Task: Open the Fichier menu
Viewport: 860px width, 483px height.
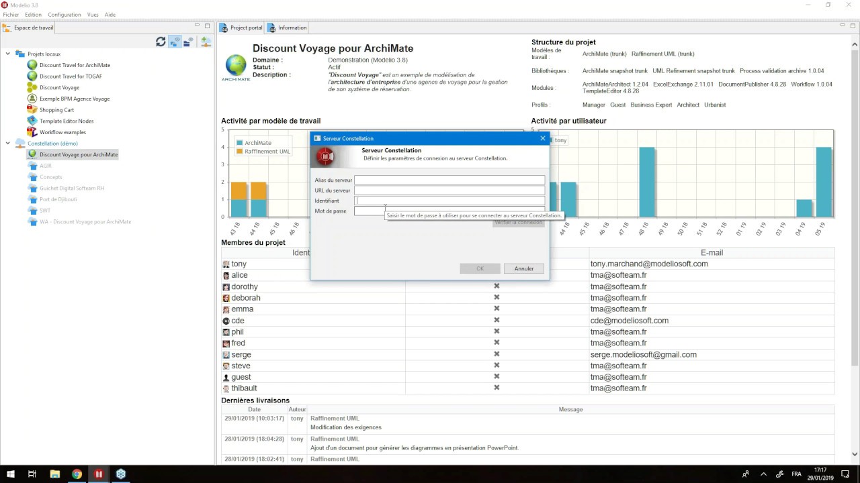Action: point(11,15)
